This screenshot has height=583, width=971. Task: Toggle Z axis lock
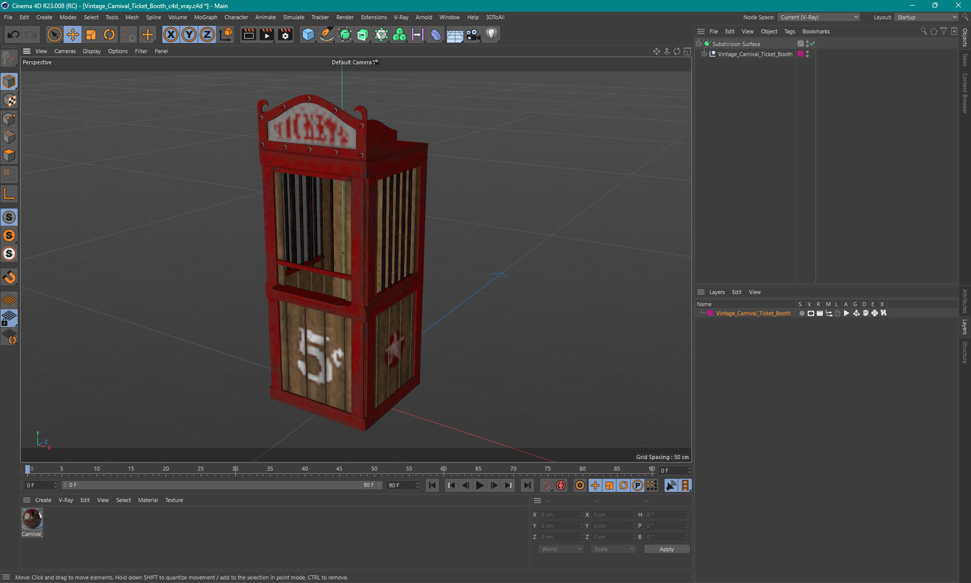[x=207, y=34]
